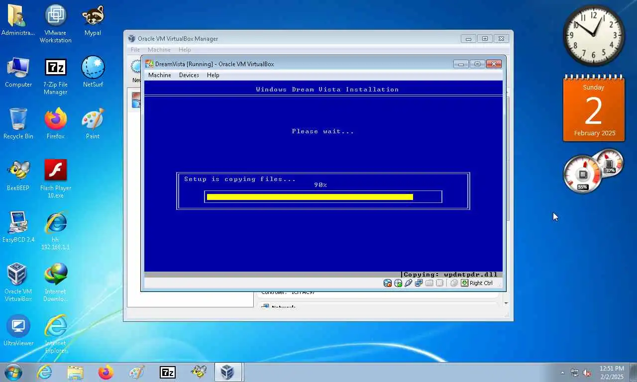Select the Firefox desktop icon
This screenshot has height=382, width=637.
pos(56,124)
